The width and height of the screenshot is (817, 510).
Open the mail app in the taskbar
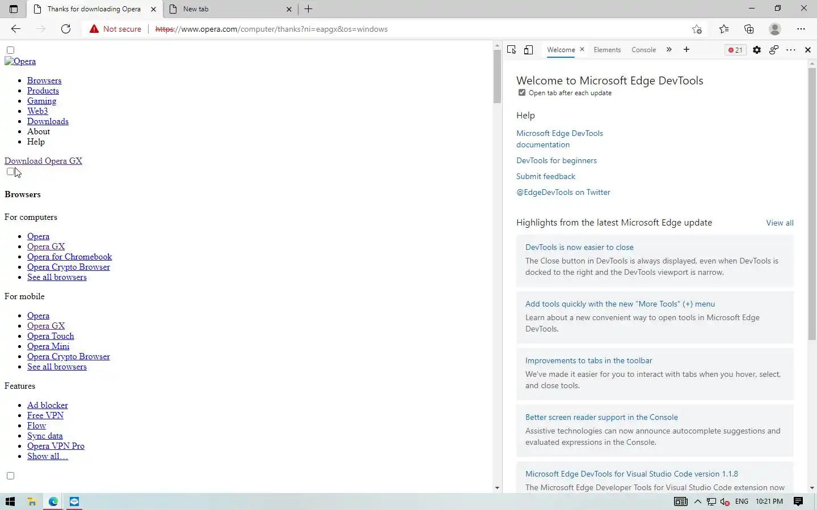pyautogui.click(x=74, y=501)
